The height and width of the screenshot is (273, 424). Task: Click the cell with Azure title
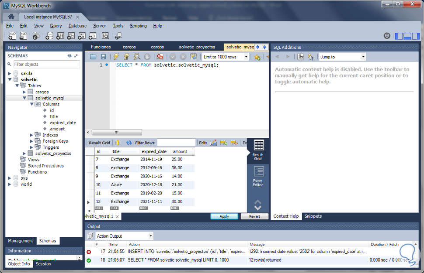coord(124,185)
